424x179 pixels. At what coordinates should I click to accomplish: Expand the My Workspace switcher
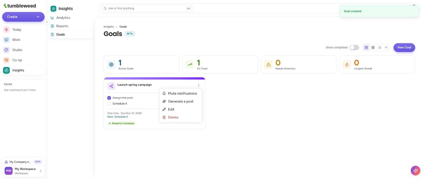pos(24,171)
